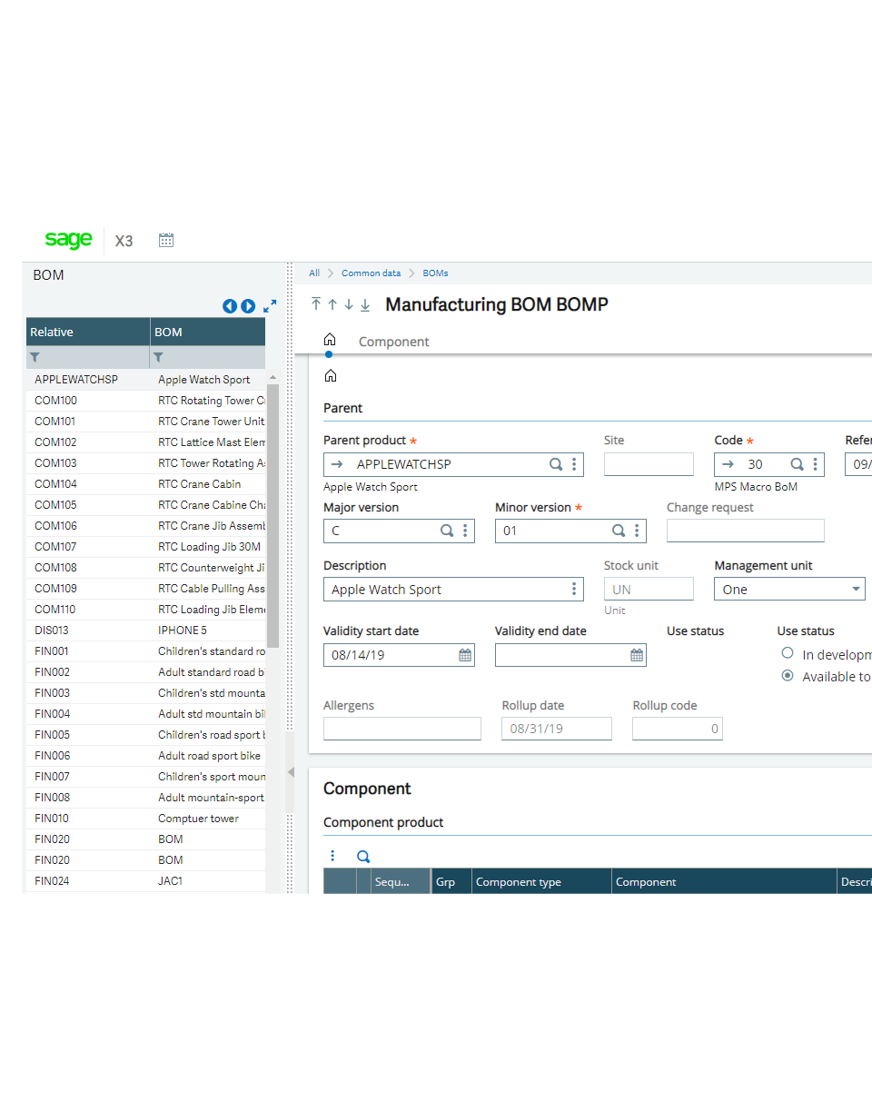Viewport: 872px width, 1112px height.
Task: Filter the Relative column using the funnel icon
Action: point(33,357)
